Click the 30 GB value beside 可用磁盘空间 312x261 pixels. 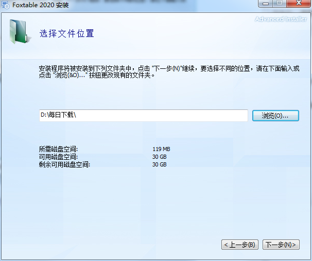[x=160, y=157]
